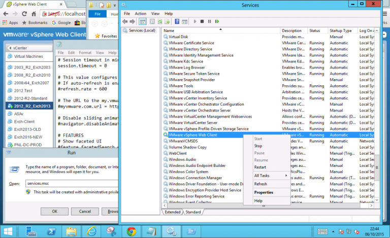The image size is (390, 238).
Task: Sort by the Description column header
Action: click(294, 30)
